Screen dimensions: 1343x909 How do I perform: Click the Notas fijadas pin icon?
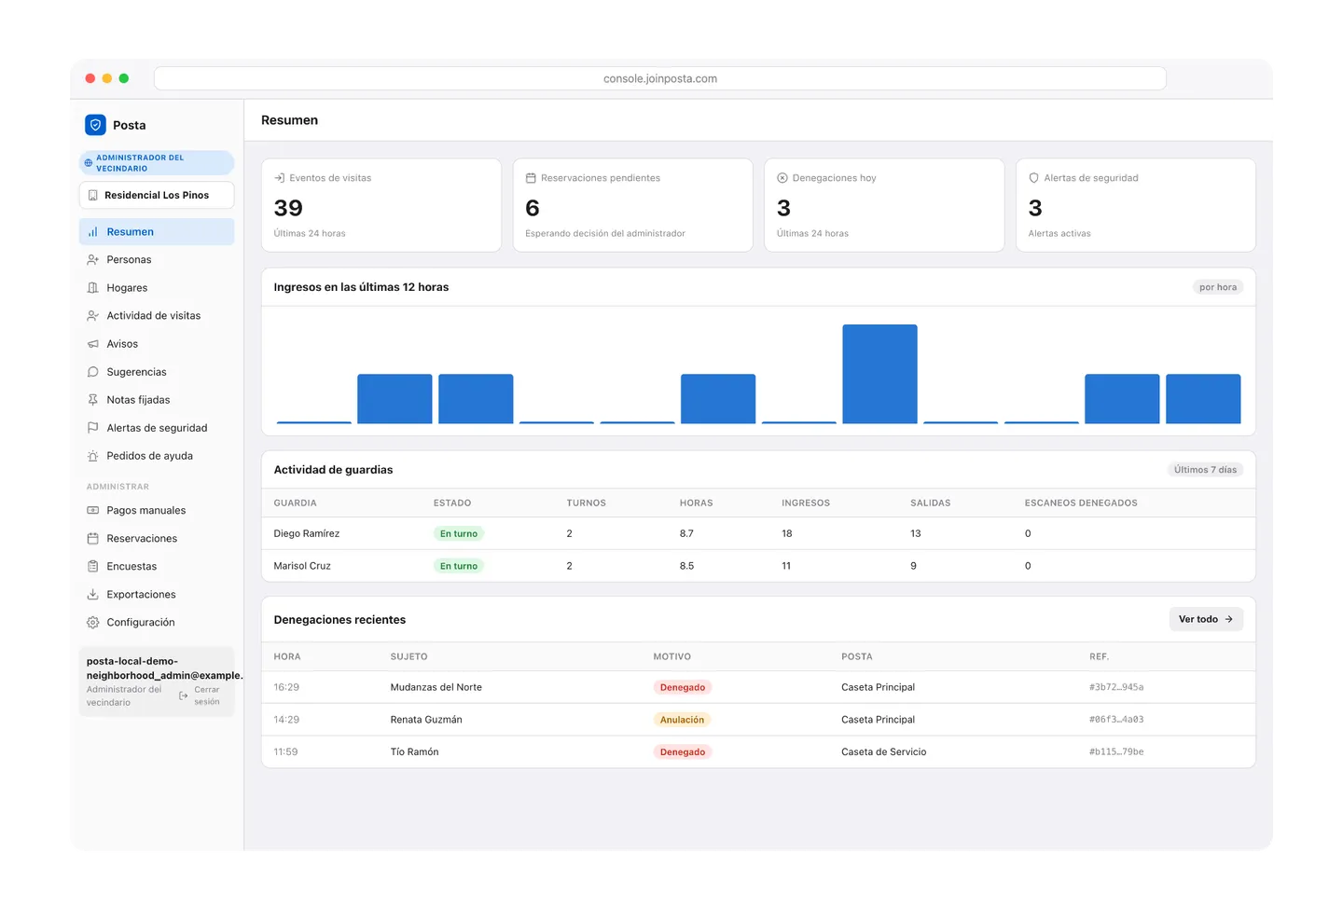click(93, 400)
